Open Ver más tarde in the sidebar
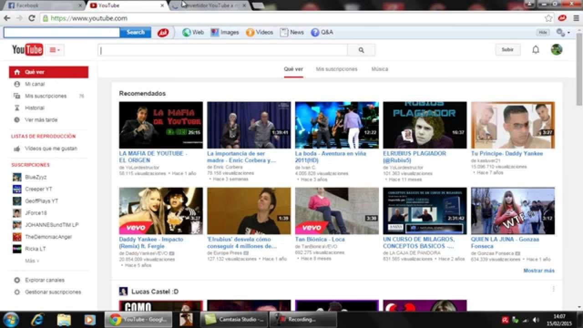The image size is (583, 328). (41, 120)
